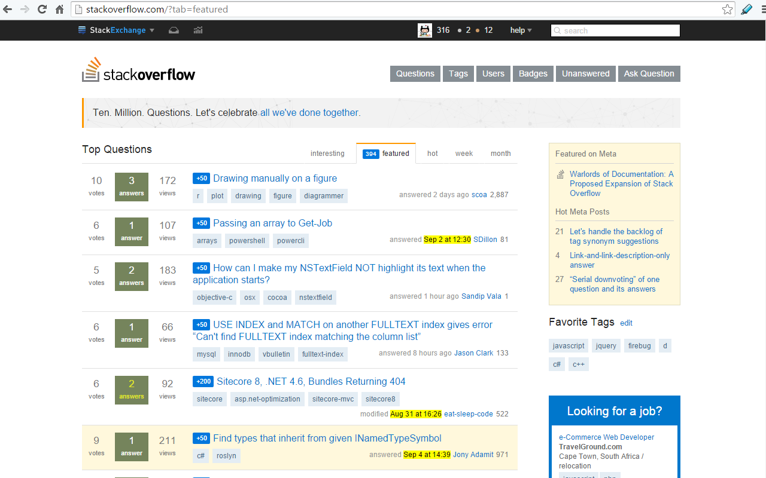Open the browser home page icon
The image size is (766, 478).
59,9
